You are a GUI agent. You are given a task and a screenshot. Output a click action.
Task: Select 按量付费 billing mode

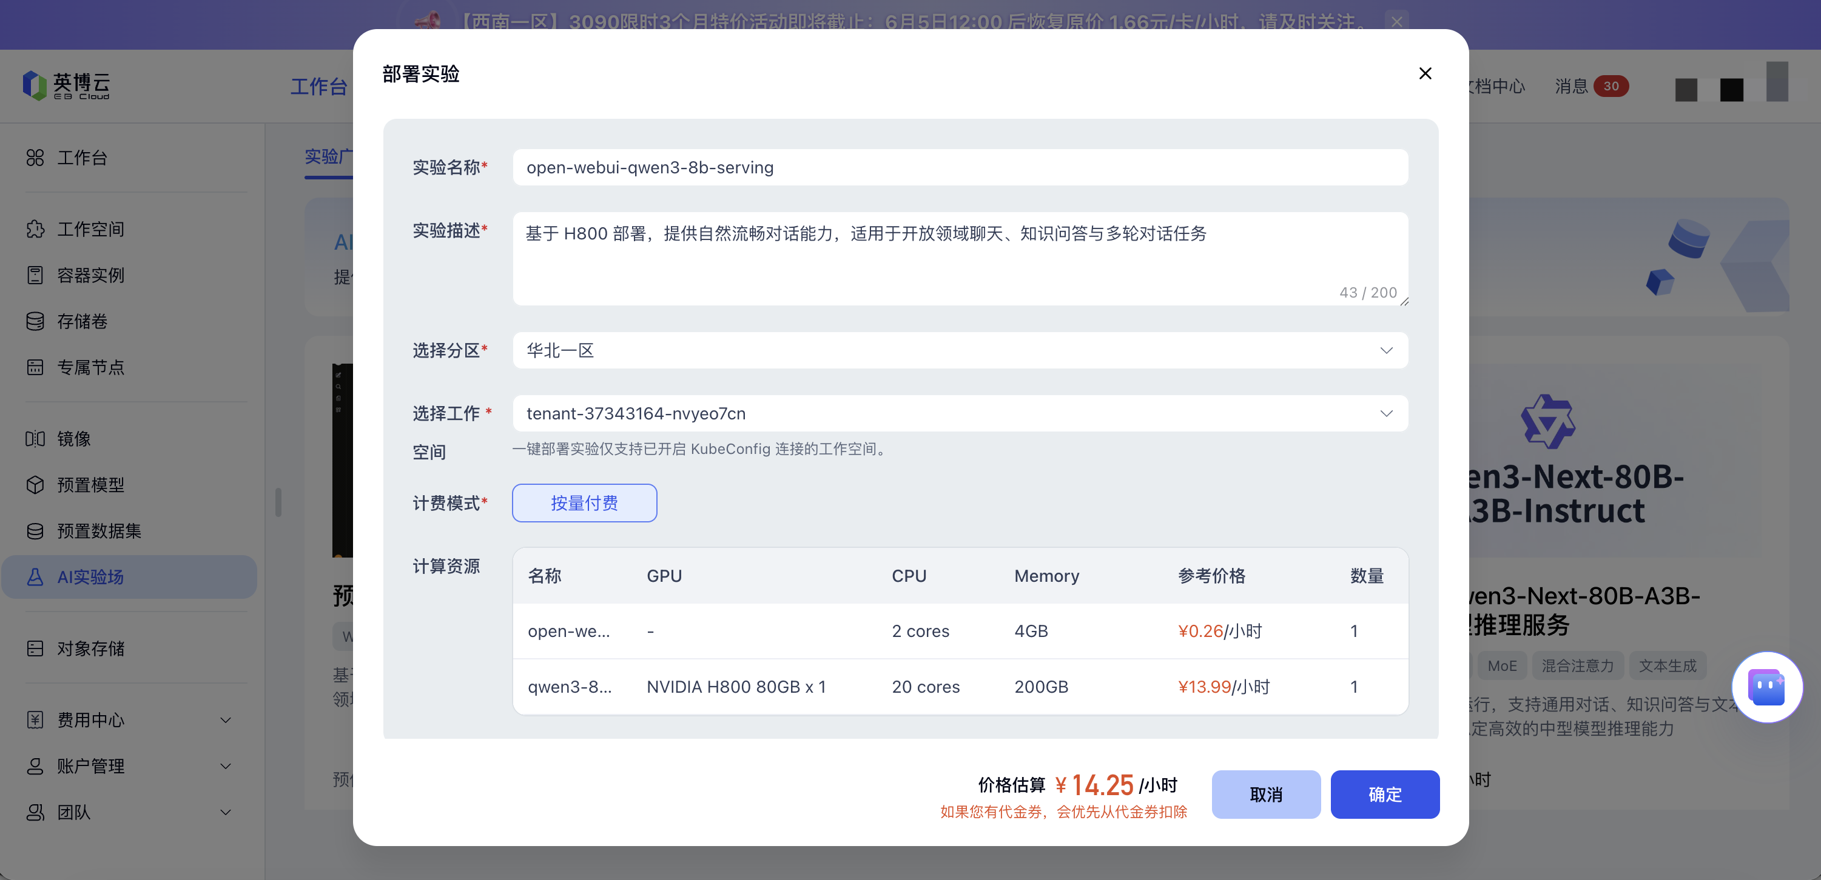coord(585,503)
